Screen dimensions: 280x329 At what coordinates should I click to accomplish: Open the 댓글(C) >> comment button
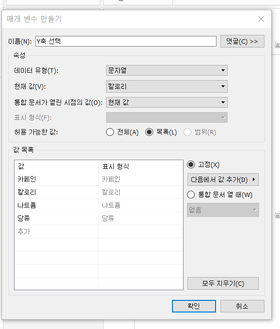point(242,41)
